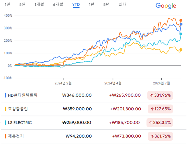Click the 253.34% change badge
The height and width of the screenshot is (146, 190).
(160, 122)
